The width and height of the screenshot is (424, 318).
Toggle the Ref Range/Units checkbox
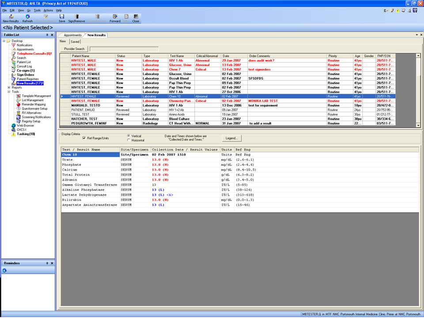[x=84, y=138]
